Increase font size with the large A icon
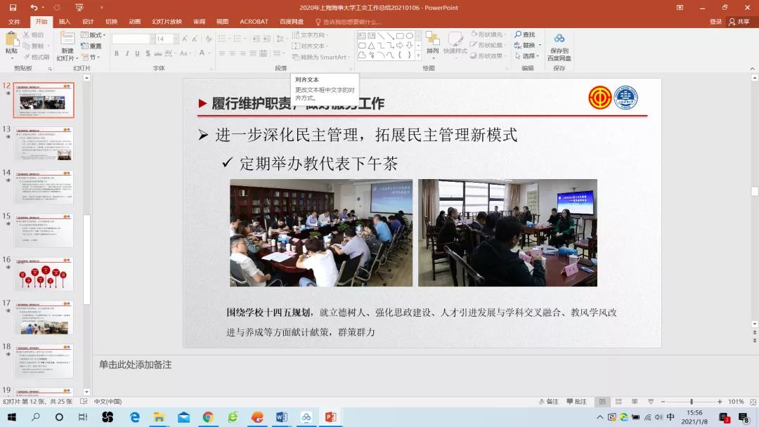Viewport: 759px width, 427px height. coord(184,39)
